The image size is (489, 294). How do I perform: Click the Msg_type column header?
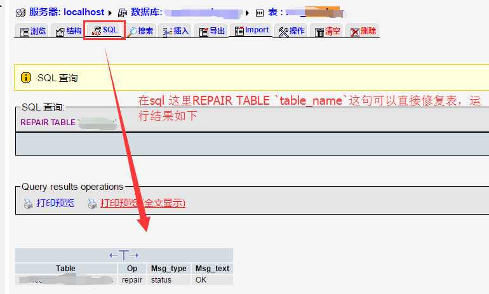(169, 268)
